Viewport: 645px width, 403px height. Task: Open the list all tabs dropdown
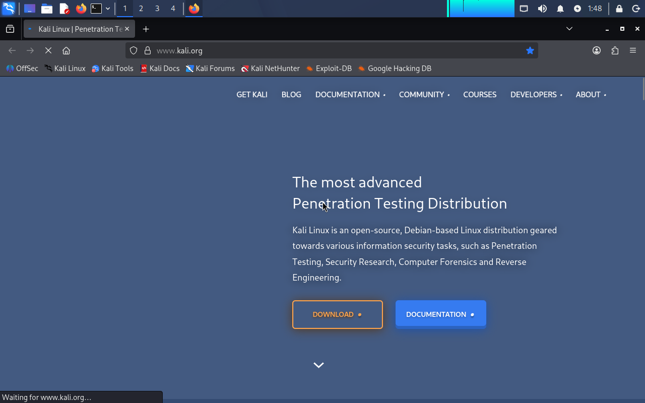[x=569, y=29]
